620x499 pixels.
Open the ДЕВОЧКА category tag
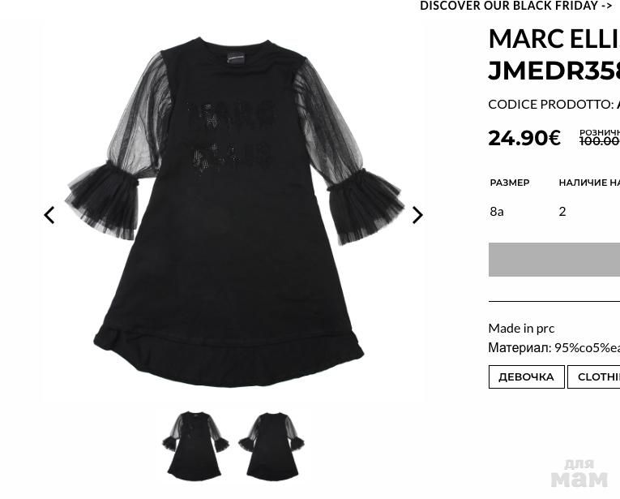(526, 376)
